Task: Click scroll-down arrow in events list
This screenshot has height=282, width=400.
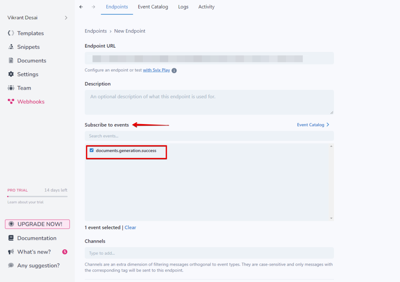Action: tap(331, 218)
